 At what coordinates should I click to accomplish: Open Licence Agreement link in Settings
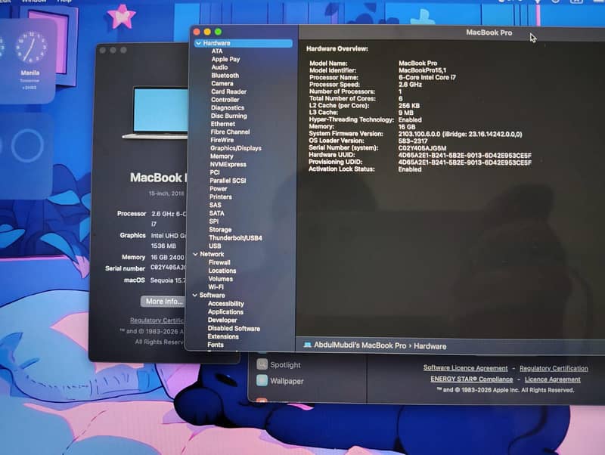click(553, 379)
